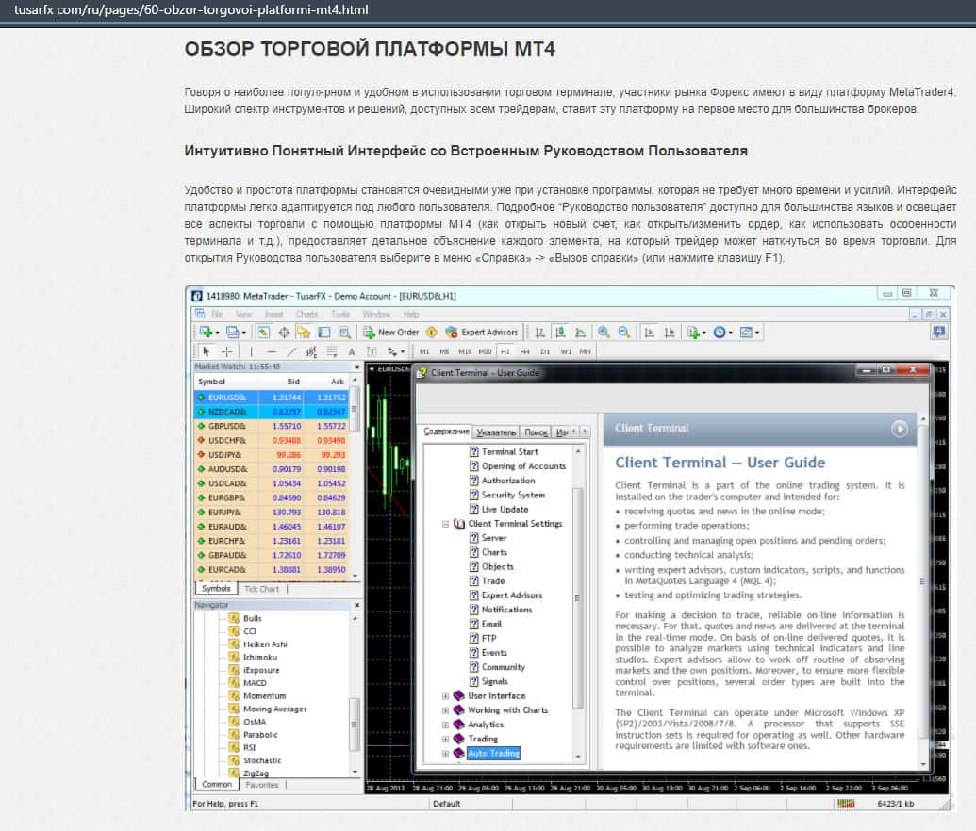
Task: Expand the User Interface help section
Action: [x=446, y=696]
